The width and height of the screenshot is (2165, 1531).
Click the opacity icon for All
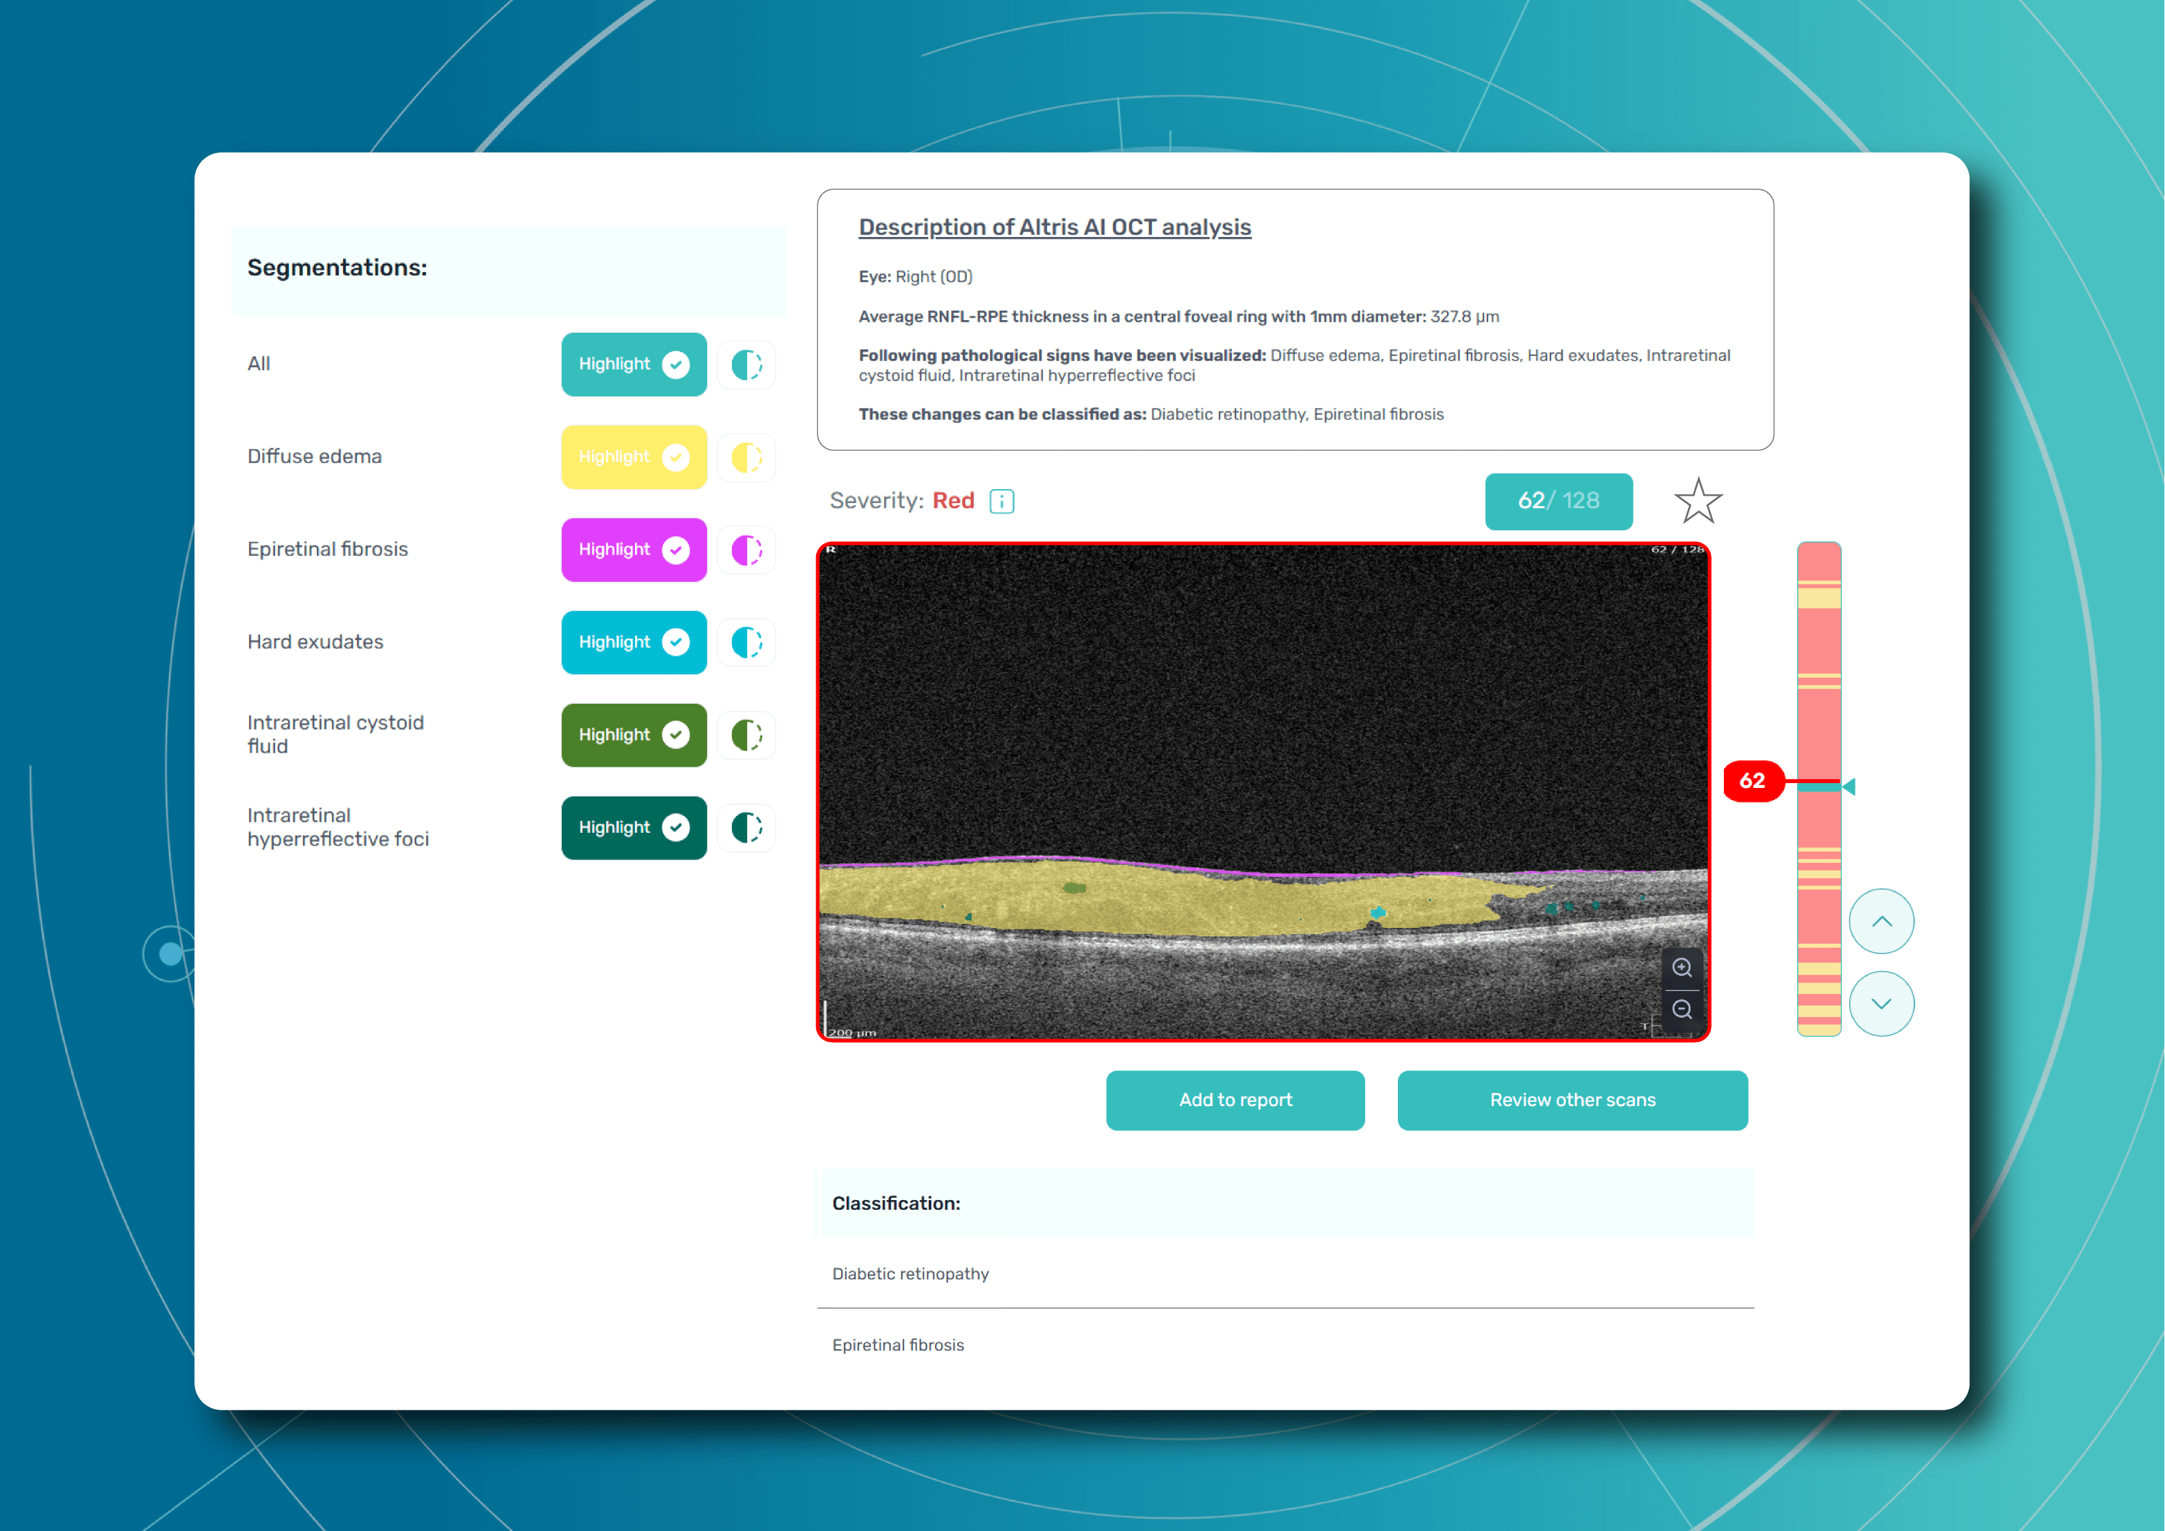pos(747,364)
